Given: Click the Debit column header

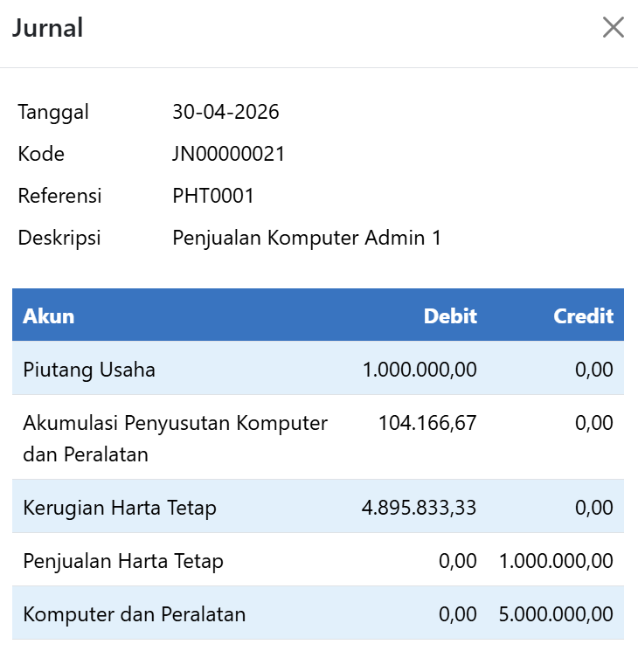Looking at the screenshot, I should pos(450,316).
